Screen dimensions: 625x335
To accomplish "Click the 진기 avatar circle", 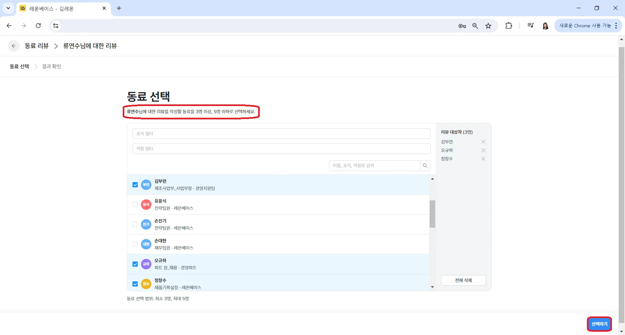I will click(x=146, y=224).
